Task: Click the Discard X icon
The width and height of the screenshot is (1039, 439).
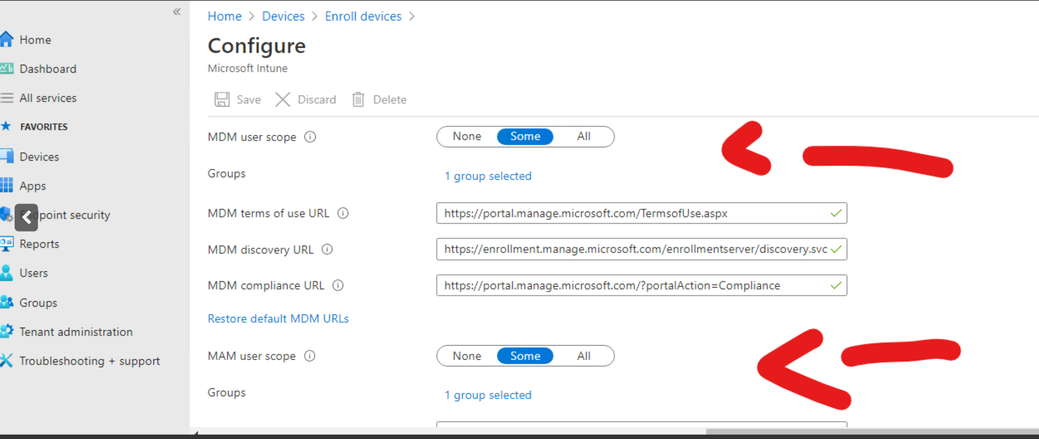Action: (x=282, y=99)
